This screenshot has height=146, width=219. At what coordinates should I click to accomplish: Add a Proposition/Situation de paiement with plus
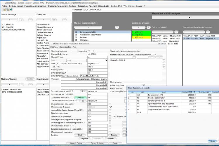[194, 32]
